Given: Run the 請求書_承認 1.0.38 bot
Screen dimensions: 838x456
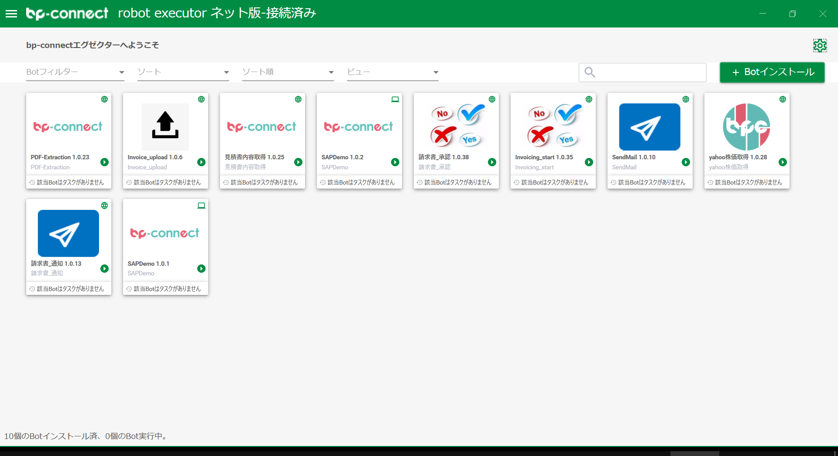Looking at the screenshot, I should [x=492, y=162].
